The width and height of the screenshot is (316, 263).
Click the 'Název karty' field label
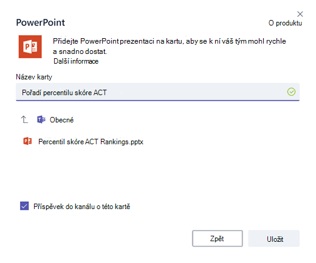point(34,77)
